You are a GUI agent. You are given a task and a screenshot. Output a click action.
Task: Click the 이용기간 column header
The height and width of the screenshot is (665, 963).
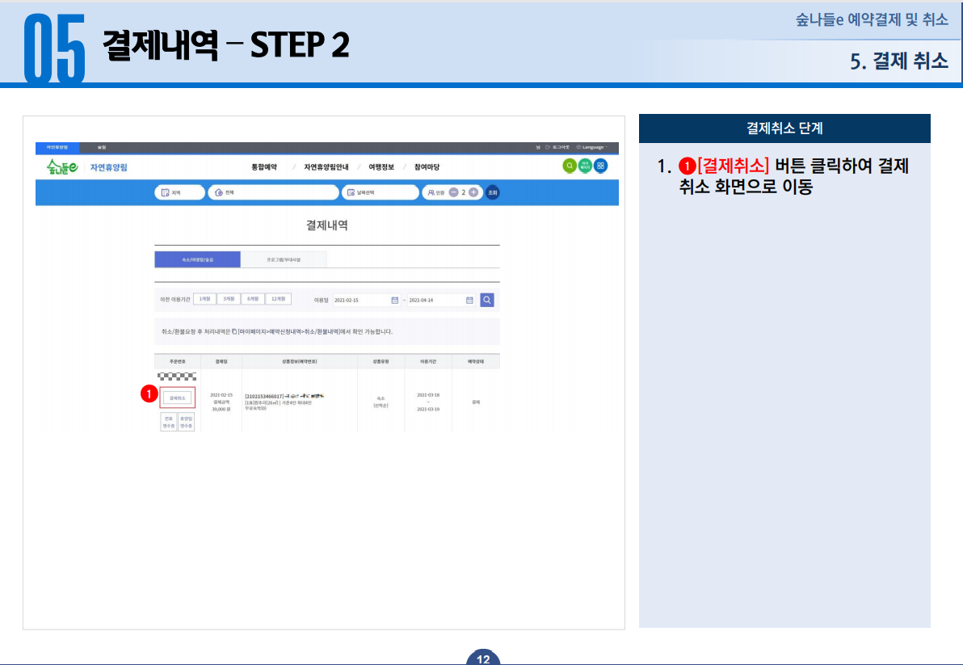428,362
